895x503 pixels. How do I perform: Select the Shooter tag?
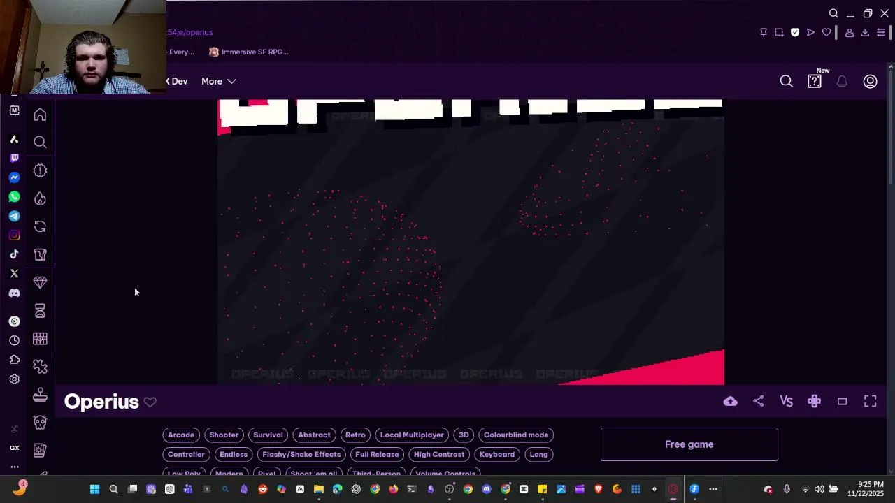pyautogui.click(x=224, y=435)
